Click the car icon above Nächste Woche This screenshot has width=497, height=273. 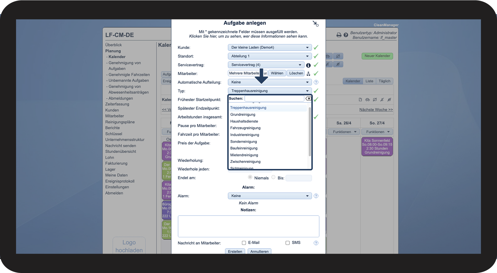pos(367,100)
